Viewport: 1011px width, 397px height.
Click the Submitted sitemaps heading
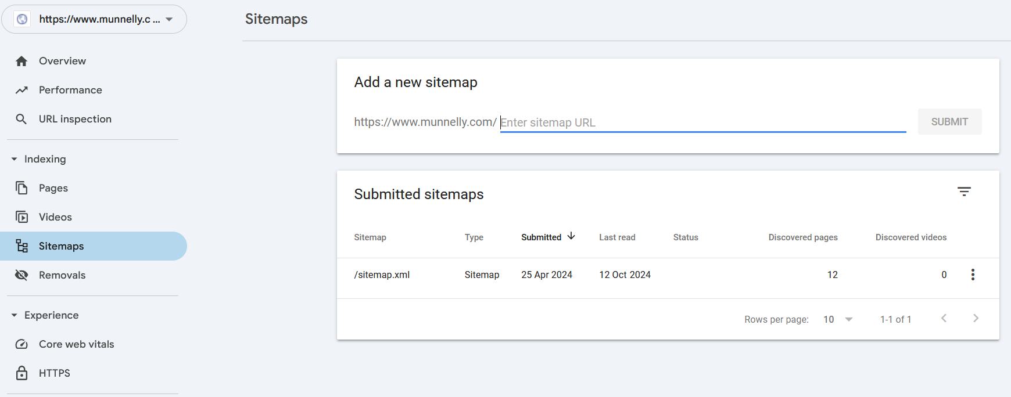click(x=419, y=194)
